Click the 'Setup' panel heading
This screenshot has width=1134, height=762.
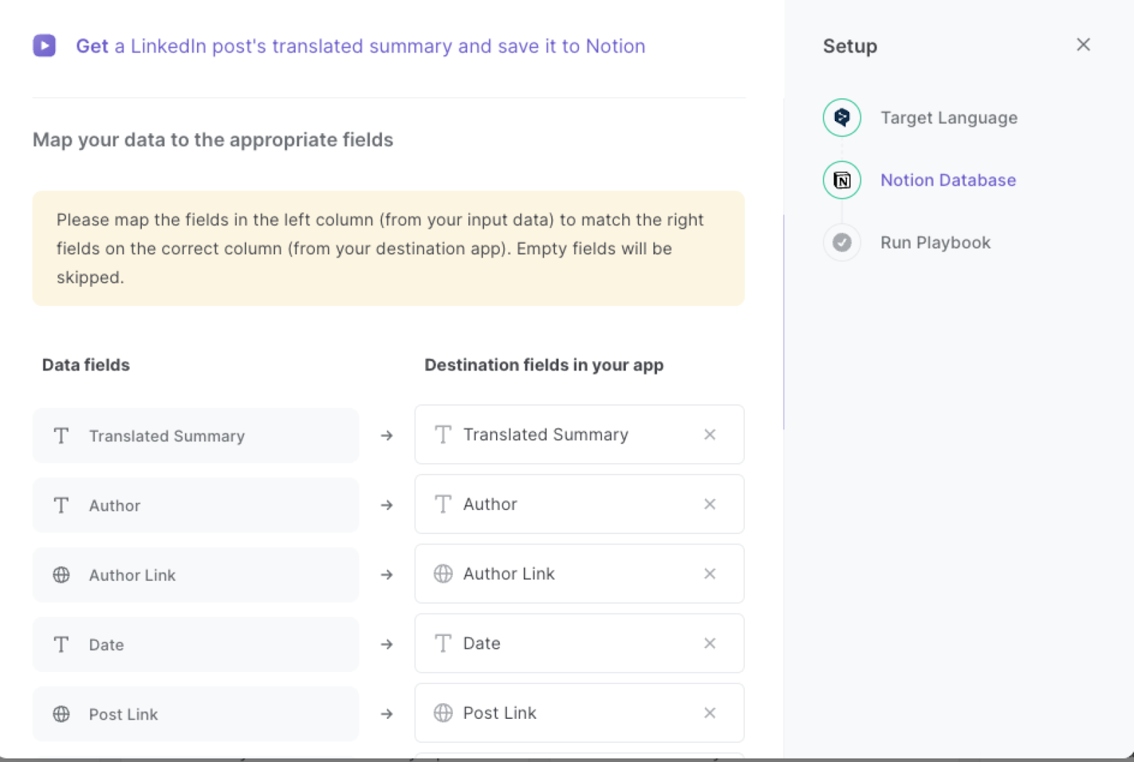coord(850,46)
